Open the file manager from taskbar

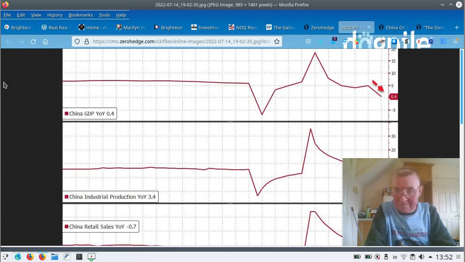54,257
